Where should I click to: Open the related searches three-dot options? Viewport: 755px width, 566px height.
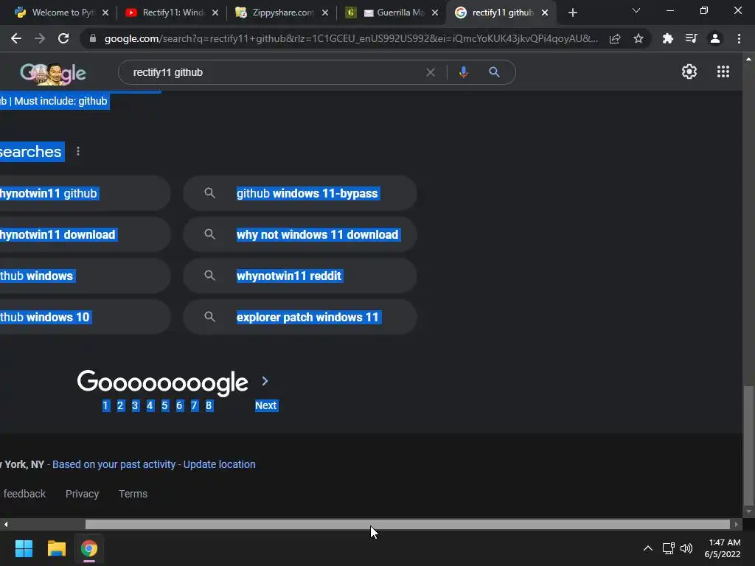click(x=78, y=151)
